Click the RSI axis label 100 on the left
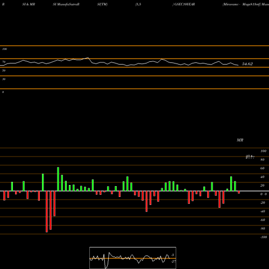The height and width of the screenshot is (269, 269). (4, 49)
